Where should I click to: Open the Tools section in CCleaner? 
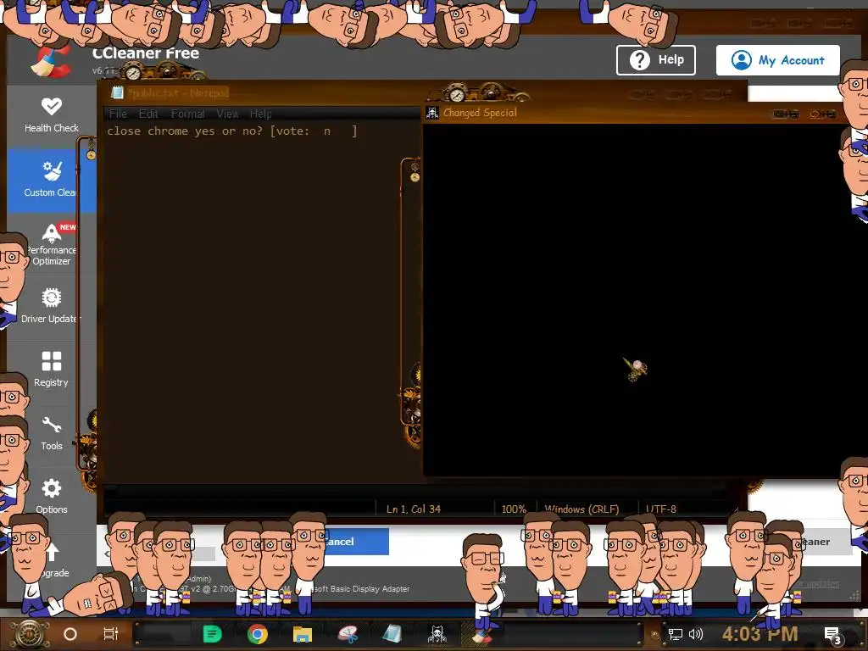[x=52, y=433]
